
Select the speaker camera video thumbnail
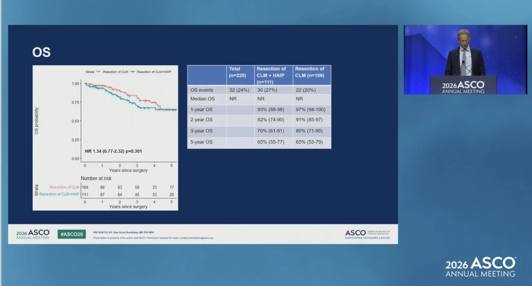coord(465,59)
